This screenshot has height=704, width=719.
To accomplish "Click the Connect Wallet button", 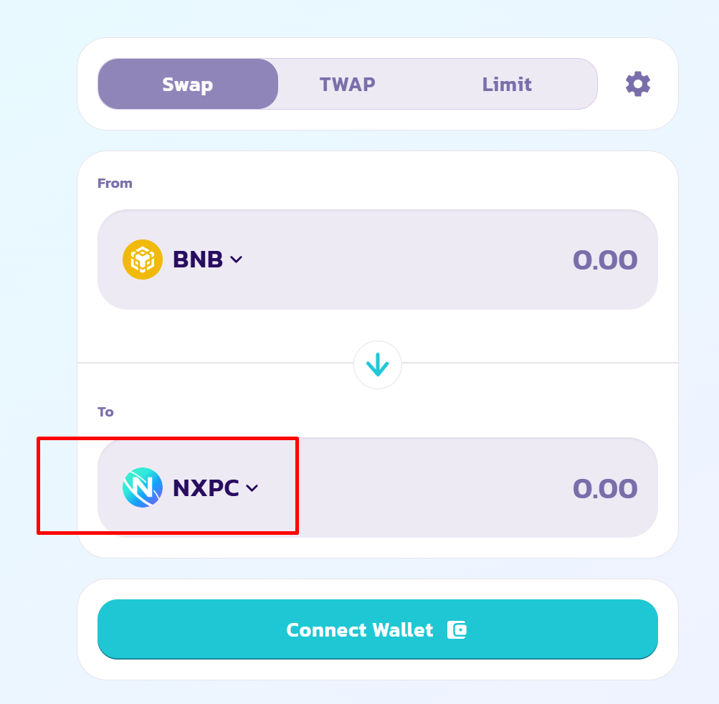I will coord(378,629).
